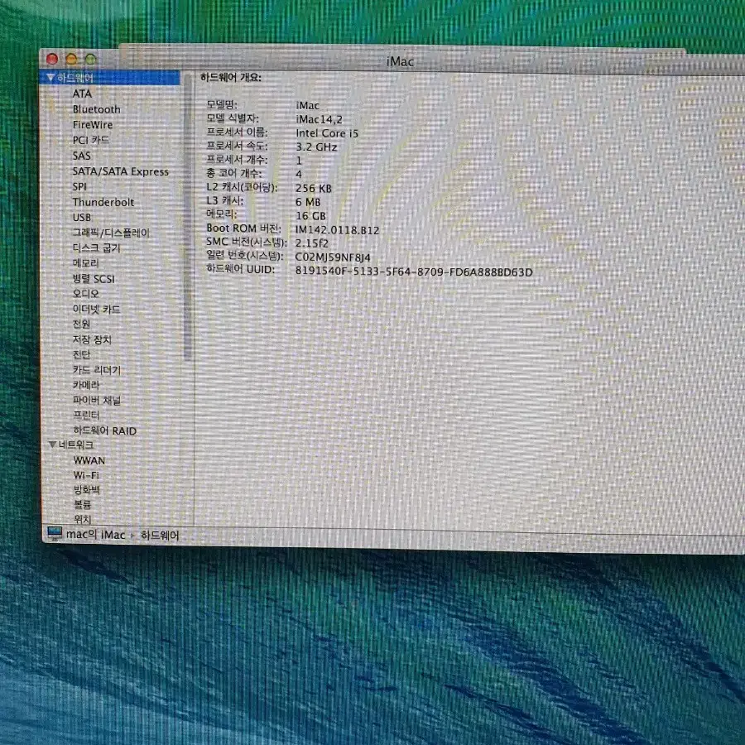Click the L2 cache value 256 KB
745x745 pixels.
314,189
